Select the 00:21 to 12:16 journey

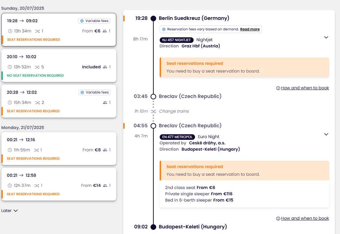click(58, 148)
